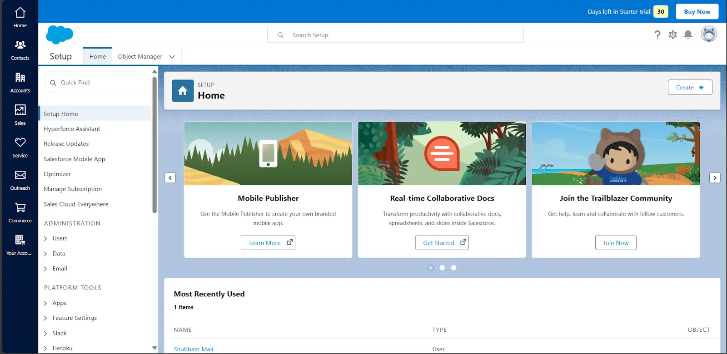Open the Contacts icon in the left bar
The height and width of the screenshot is (354, 727).
pos(20,45)
